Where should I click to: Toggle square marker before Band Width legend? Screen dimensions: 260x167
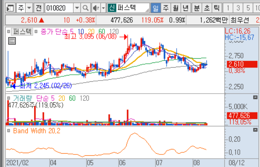pos(8,131)
